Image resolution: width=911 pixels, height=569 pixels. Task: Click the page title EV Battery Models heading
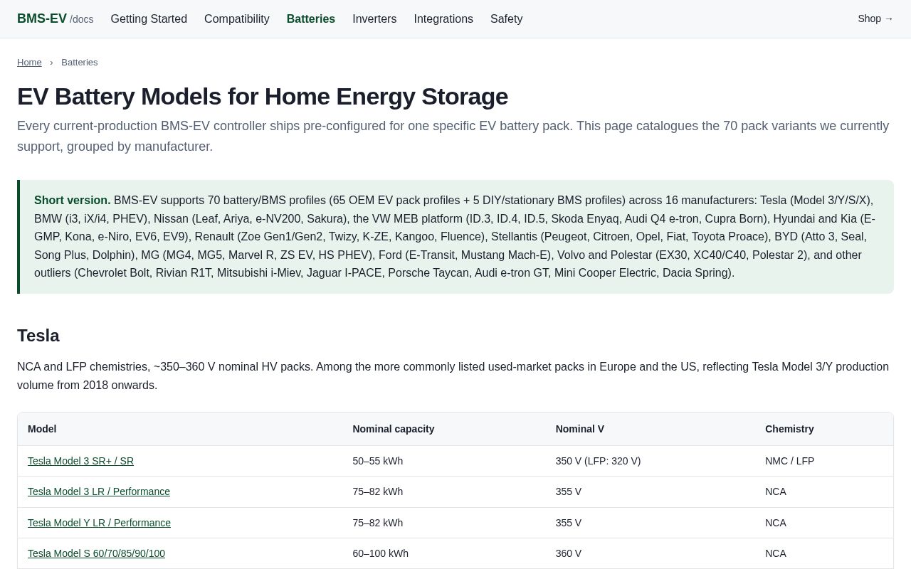[263, 97]
